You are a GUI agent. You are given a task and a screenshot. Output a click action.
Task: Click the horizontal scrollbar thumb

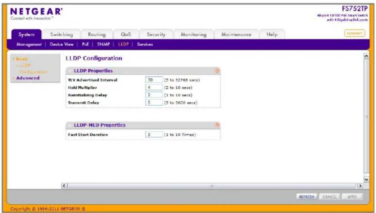pyautogui.click(x=212, y=186)
